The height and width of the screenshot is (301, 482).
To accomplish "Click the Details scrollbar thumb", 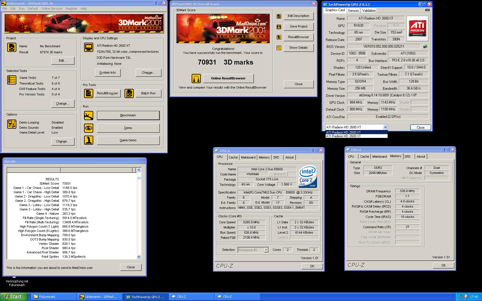I will pyautogui.click(x=139, y=178).
